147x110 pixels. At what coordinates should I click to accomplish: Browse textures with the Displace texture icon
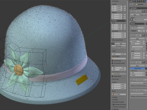pos(132,20)
